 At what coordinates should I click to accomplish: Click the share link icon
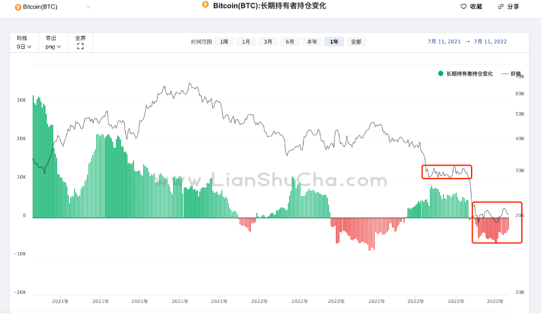[500, 7]
